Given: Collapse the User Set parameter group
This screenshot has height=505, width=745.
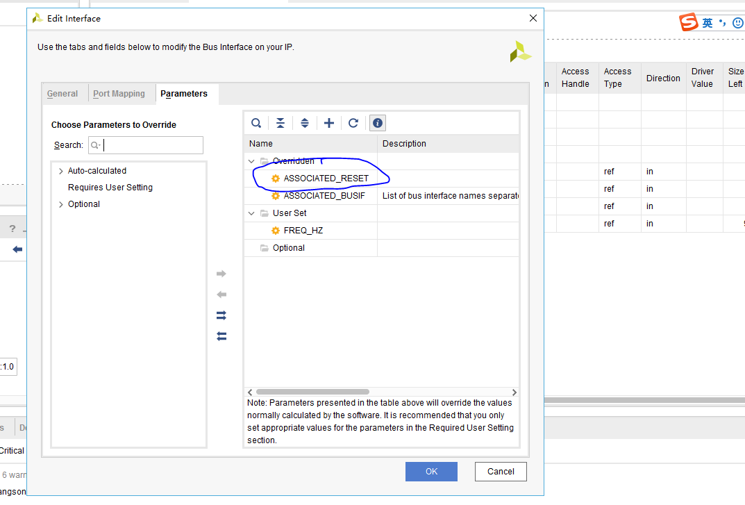Looking at the screenshot, I should [x=251, y=213].
